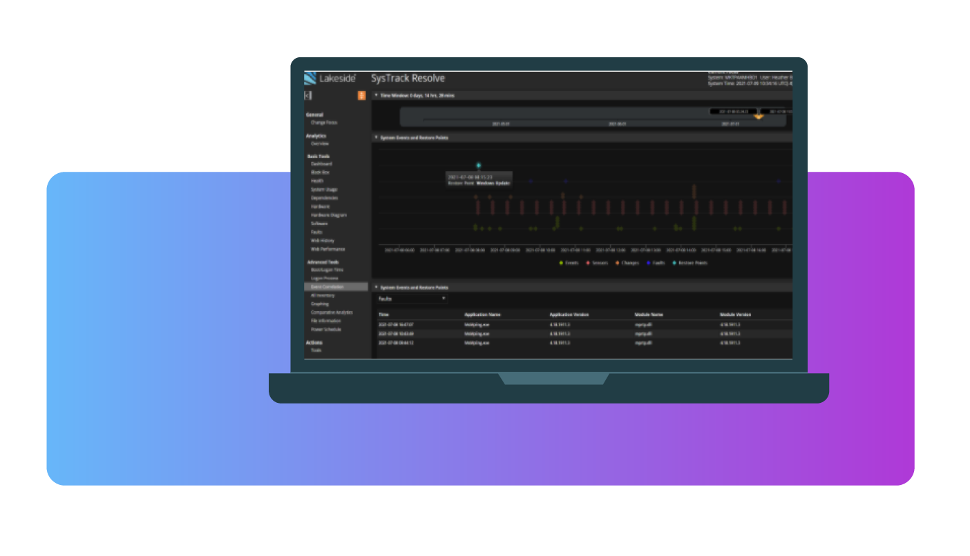
Task: Open Dashboard in Basic Tools
Action: click(321, 164)
